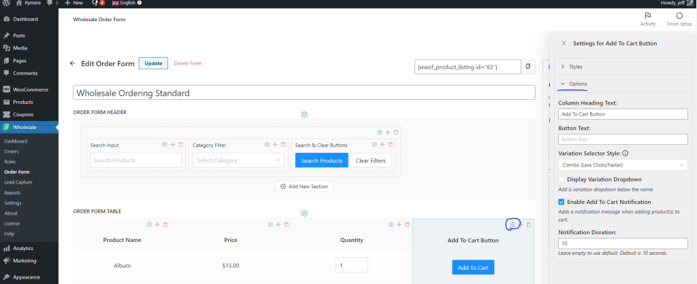Expand the Styles section
Viewport: 697px width, 284px height.
[x=575, y=67]
